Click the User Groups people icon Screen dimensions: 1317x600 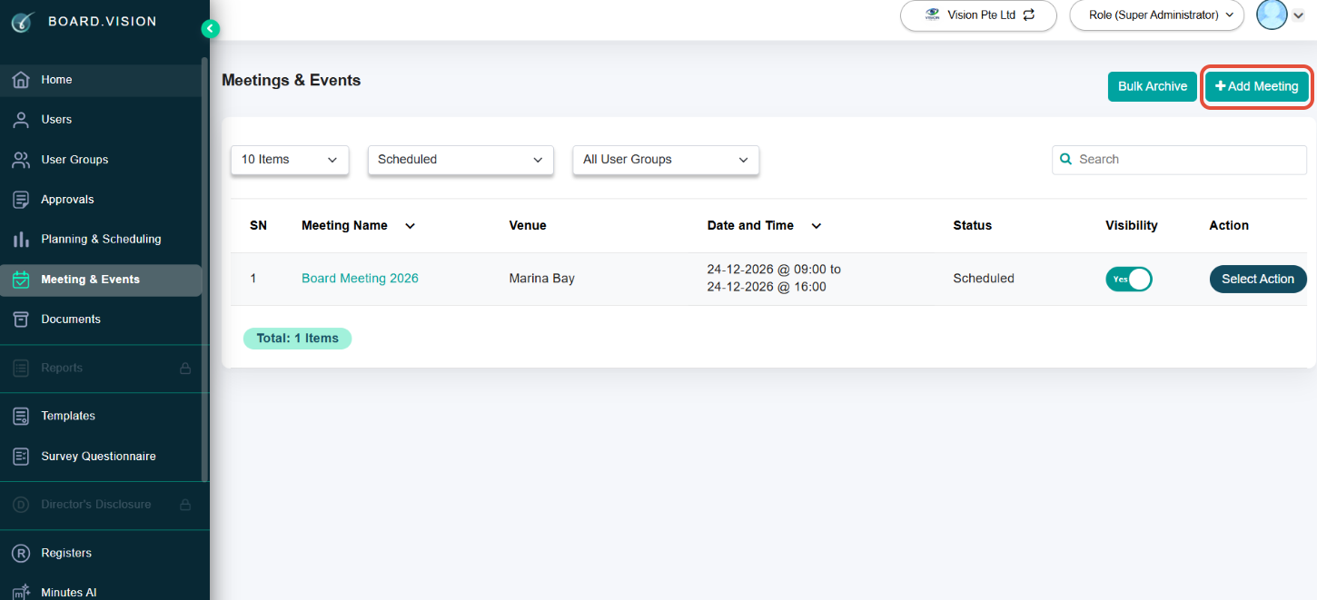(21, 160)
